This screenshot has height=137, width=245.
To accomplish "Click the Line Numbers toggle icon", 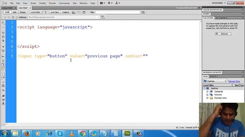I will click(x=3, y=56).
